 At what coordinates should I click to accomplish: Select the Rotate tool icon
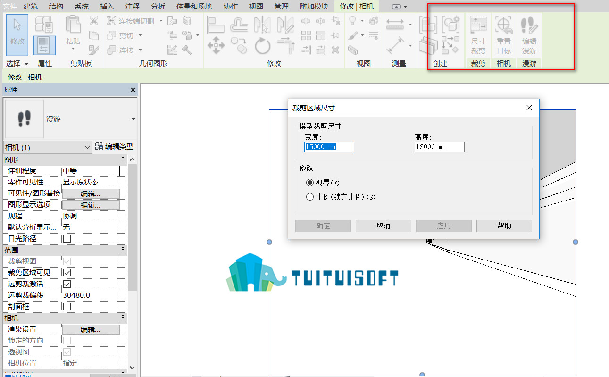262,46
